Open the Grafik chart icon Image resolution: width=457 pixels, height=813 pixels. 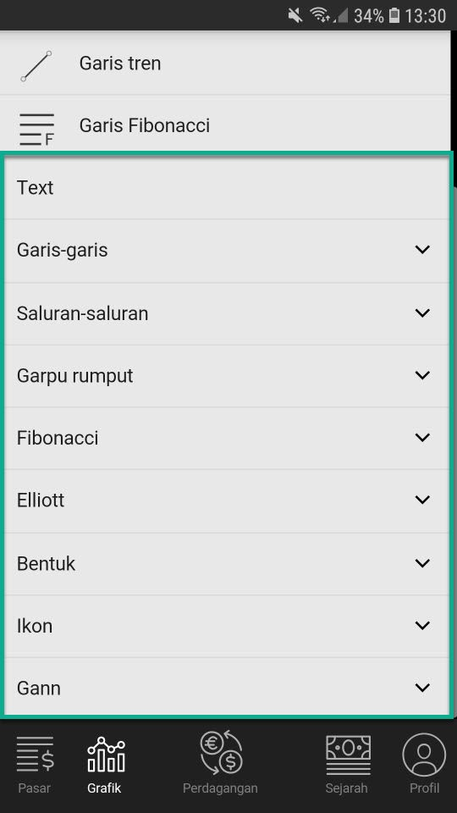point(107,754)
